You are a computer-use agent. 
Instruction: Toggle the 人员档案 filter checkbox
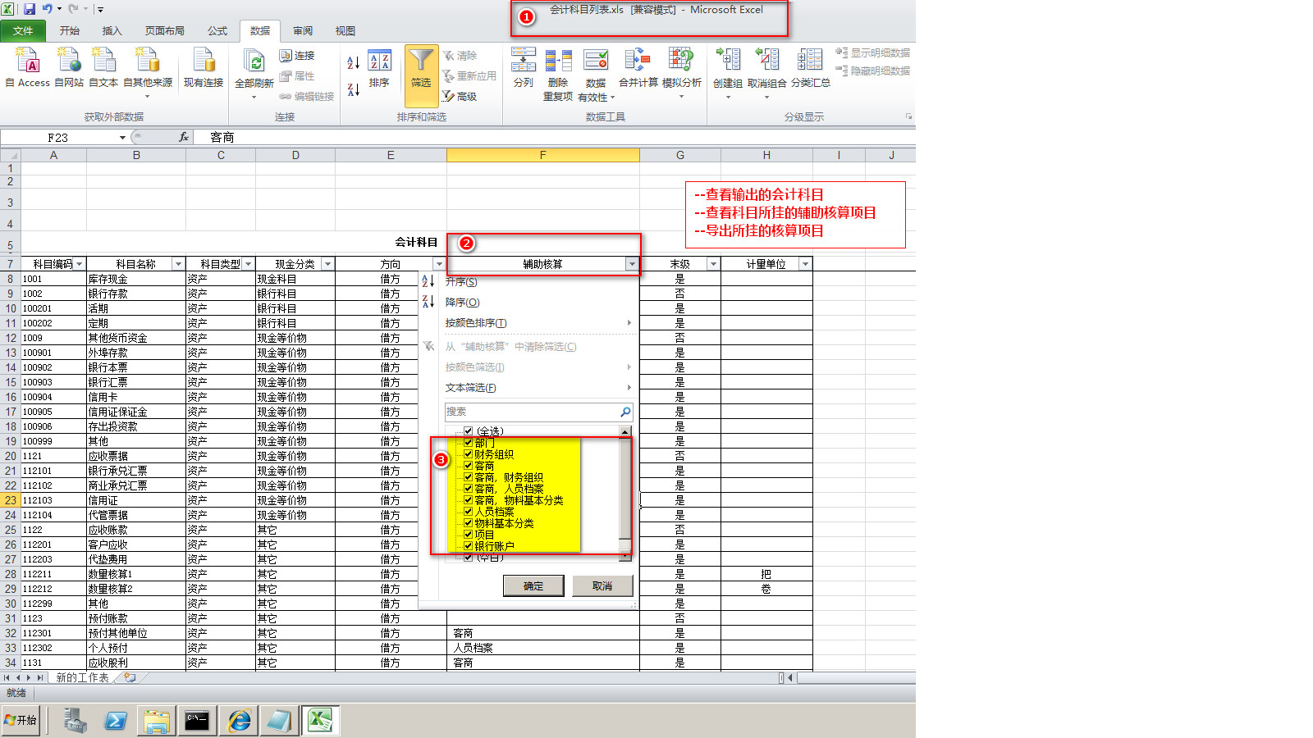coord(468,512)
